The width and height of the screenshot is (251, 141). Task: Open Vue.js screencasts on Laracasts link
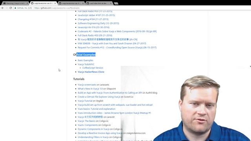pos(87,85)
